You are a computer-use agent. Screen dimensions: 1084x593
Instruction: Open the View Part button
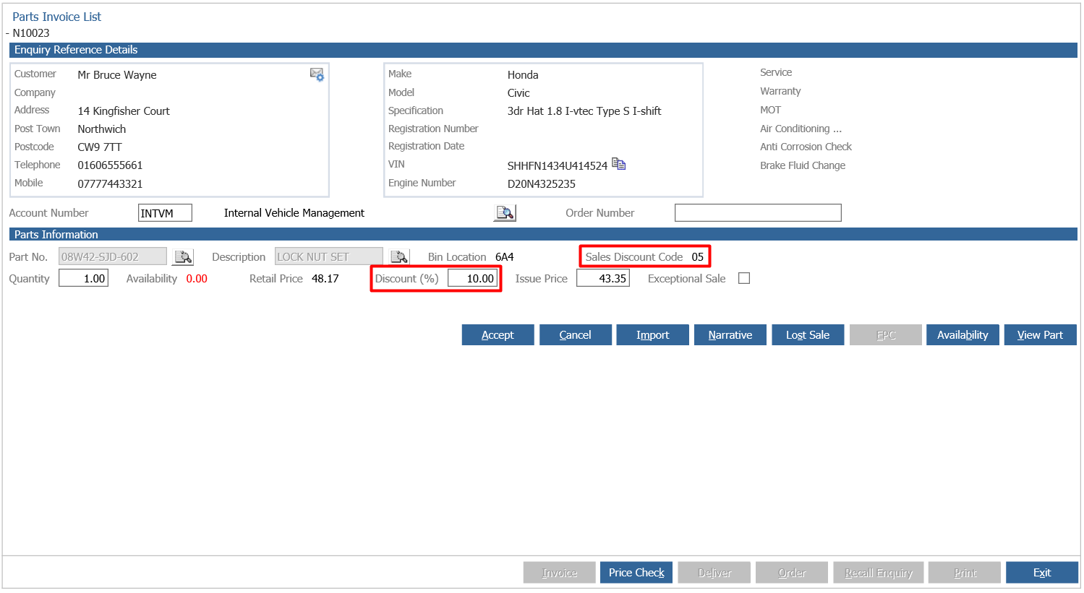(1040, 334)
